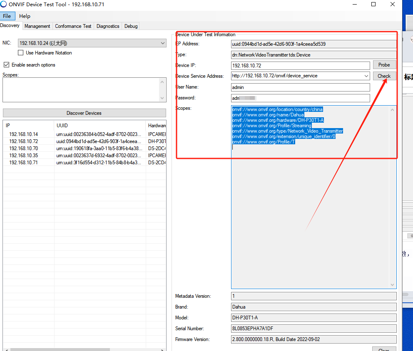Click the Discover Devices button
The width and height of the screenshot is (413, 351).
[84, 113]
